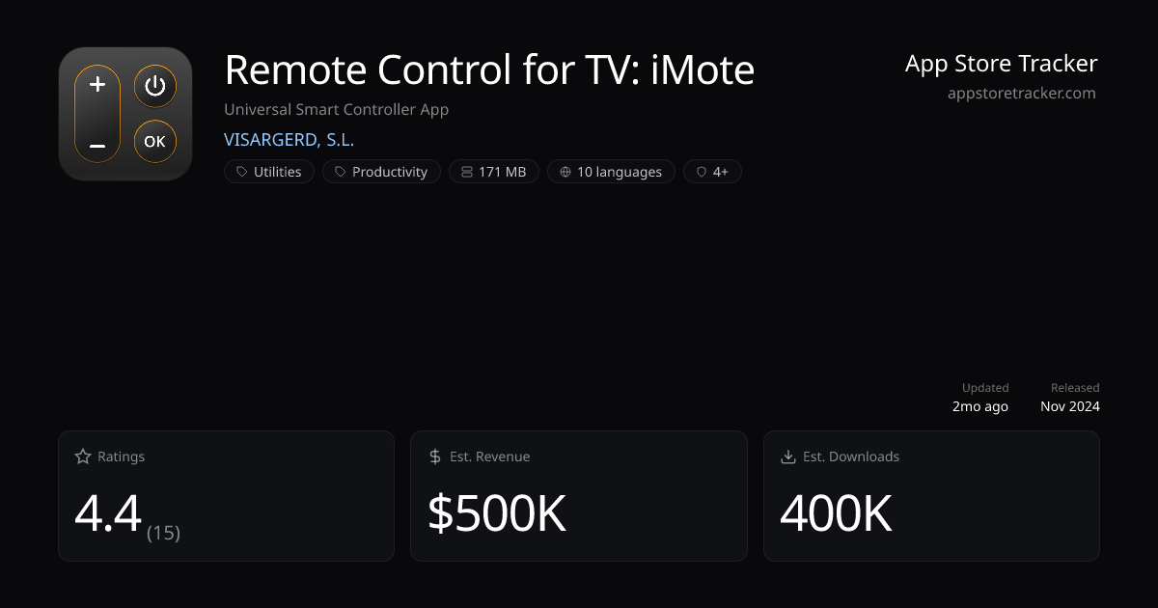
Task: Open the Ratings 4.4 card
Action: coord(226,495)
